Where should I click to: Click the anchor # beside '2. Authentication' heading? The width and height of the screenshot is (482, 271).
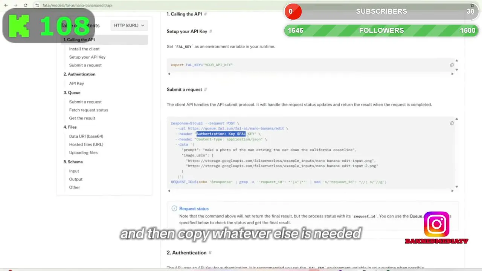210,253
